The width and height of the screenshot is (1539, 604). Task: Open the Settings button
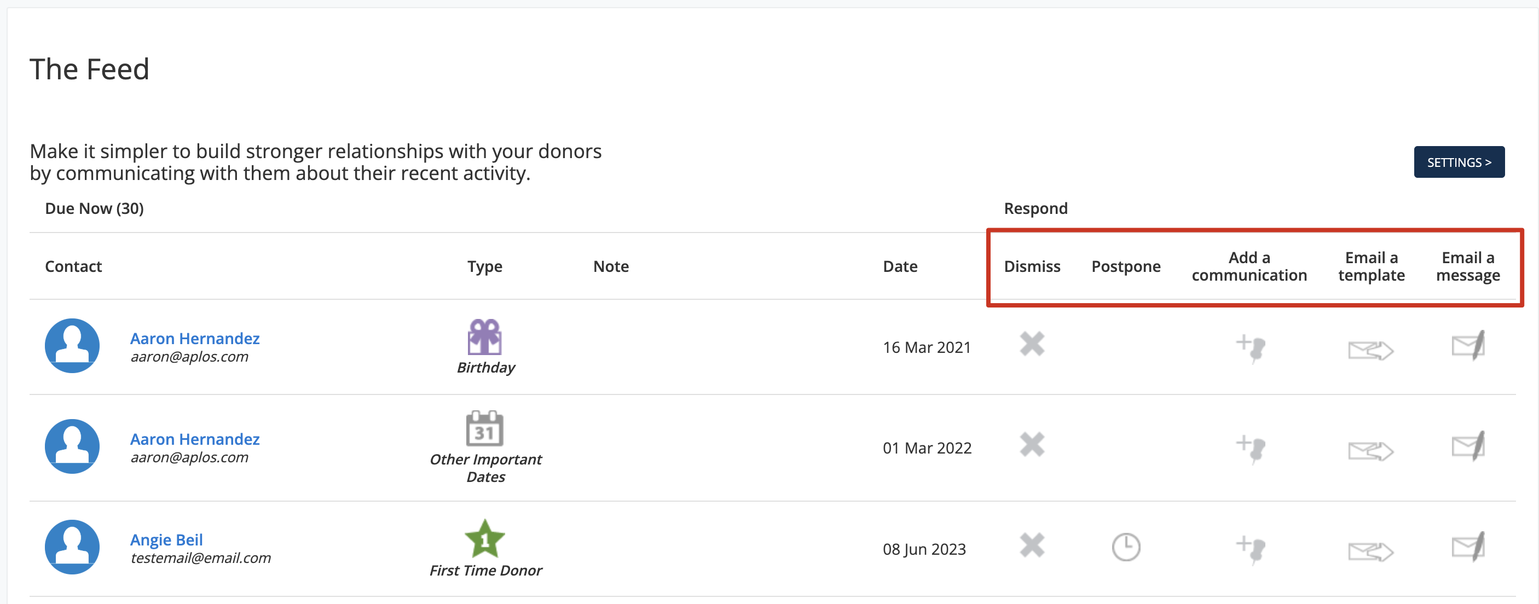[x=1459, y=162]
